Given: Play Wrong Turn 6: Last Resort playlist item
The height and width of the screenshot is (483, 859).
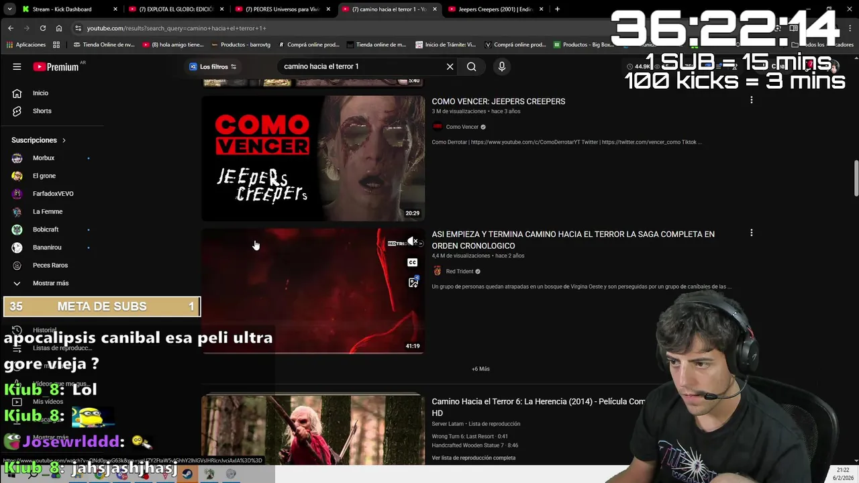Looking at the screenshot, I should point(470,436).
